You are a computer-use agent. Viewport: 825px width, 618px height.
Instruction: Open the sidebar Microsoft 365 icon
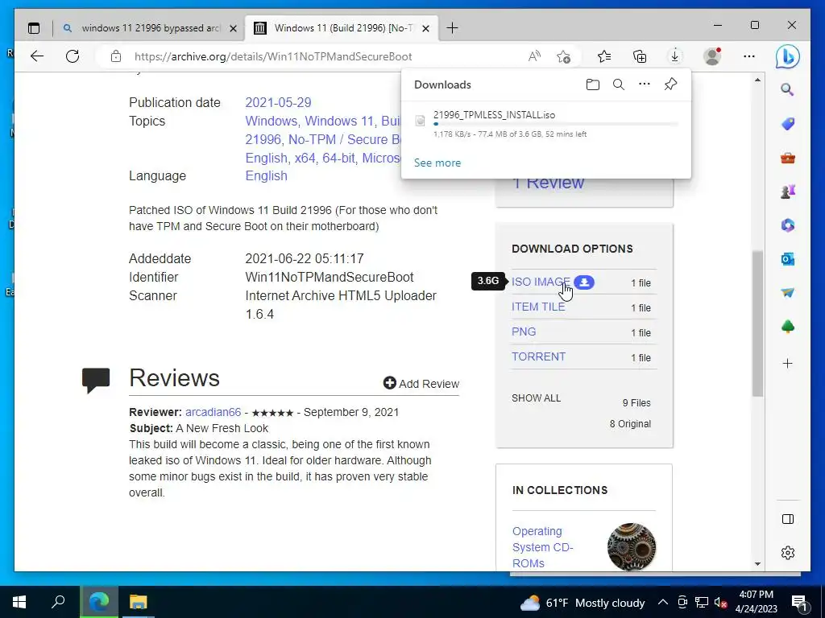(x=788, y=225)
